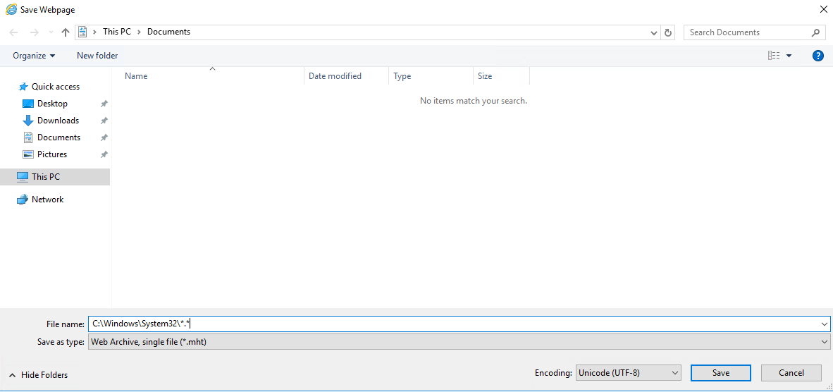Click the Documents breadcrumb in address bar
The width and height of the screenshot is (833, 392).
(168, 32)
